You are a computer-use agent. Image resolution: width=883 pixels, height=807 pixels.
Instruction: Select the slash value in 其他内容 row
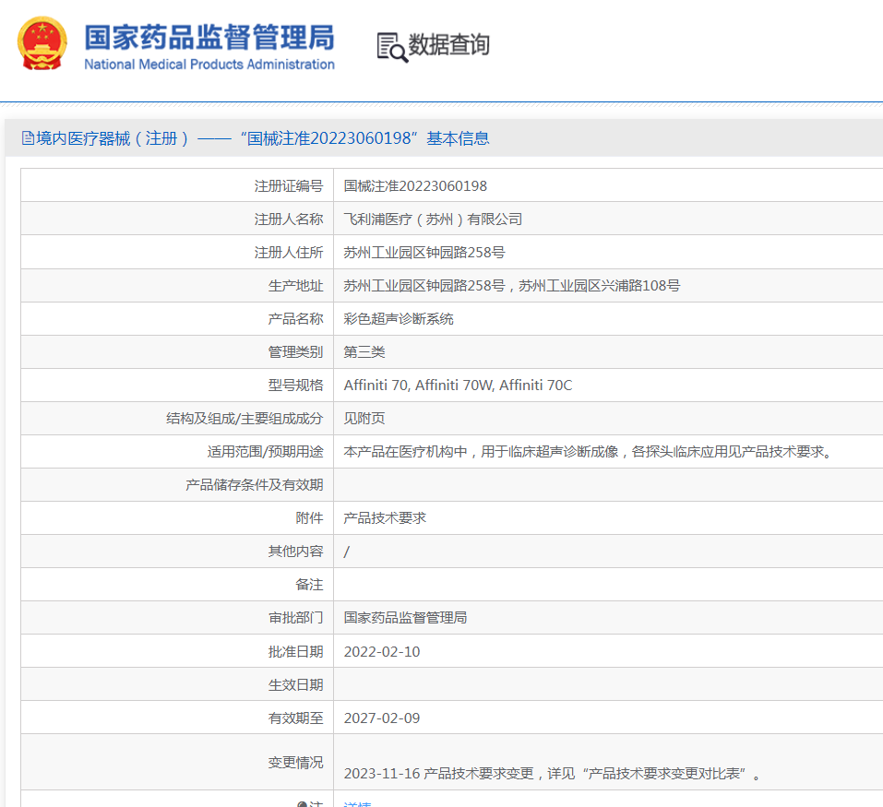pos(346,552)
